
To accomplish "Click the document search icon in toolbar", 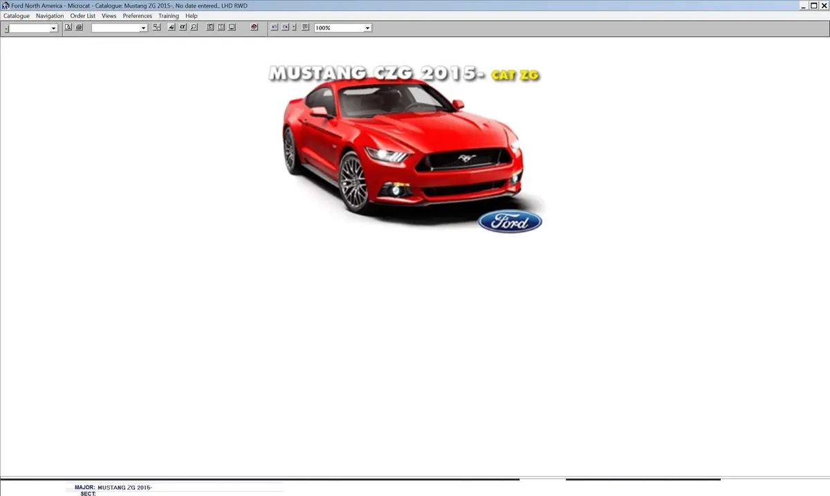I will [x=68, y=28].
